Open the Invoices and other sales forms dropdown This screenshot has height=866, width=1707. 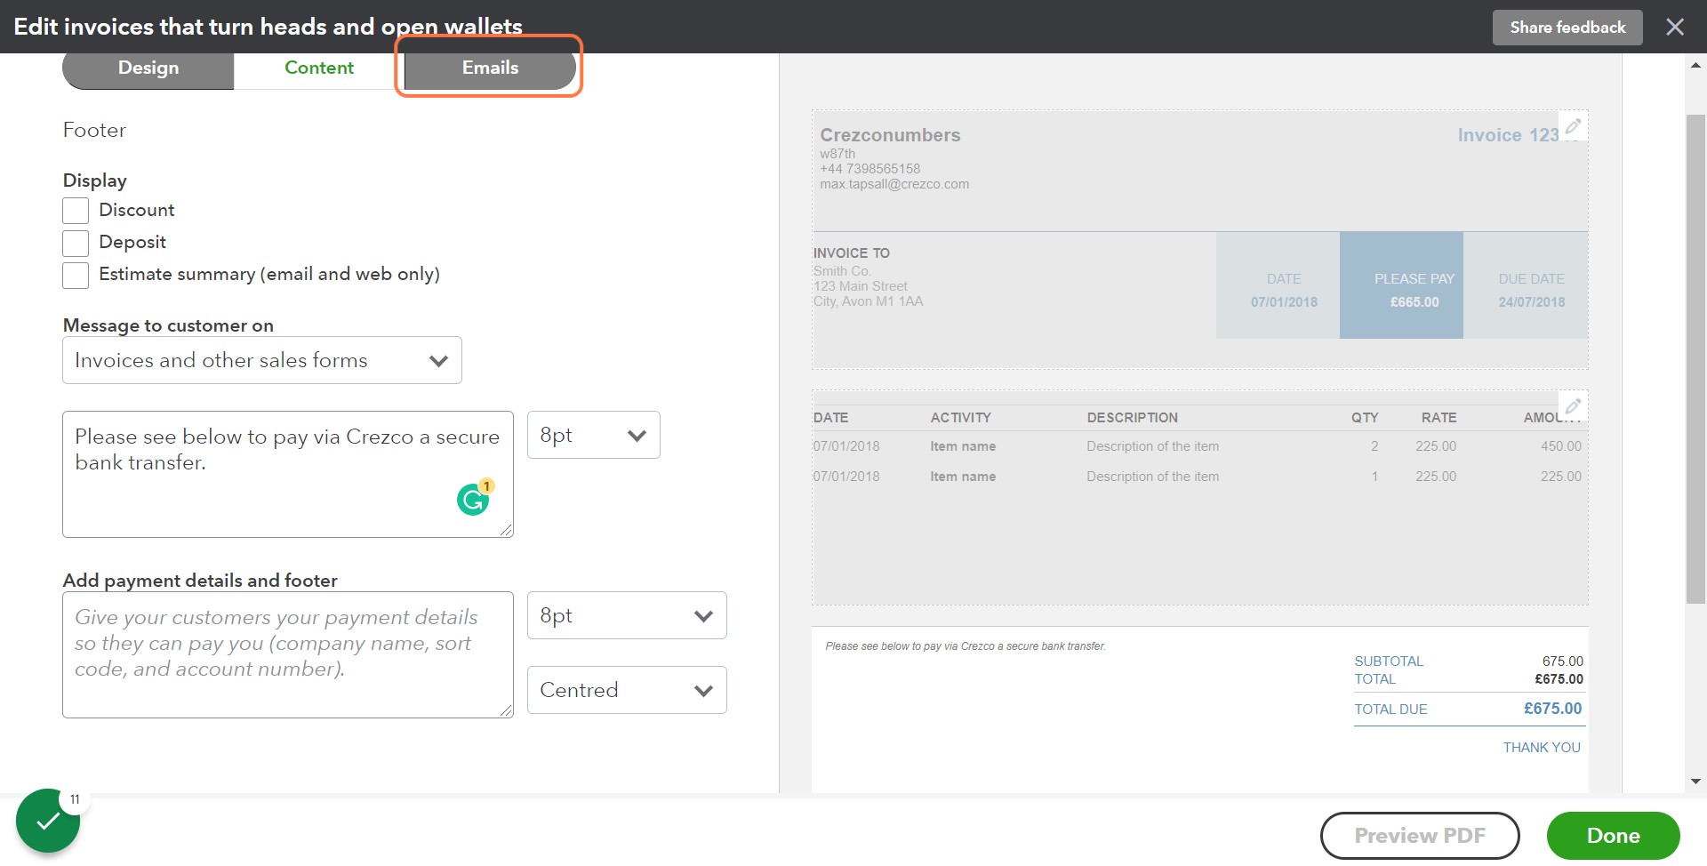(262, 360)
